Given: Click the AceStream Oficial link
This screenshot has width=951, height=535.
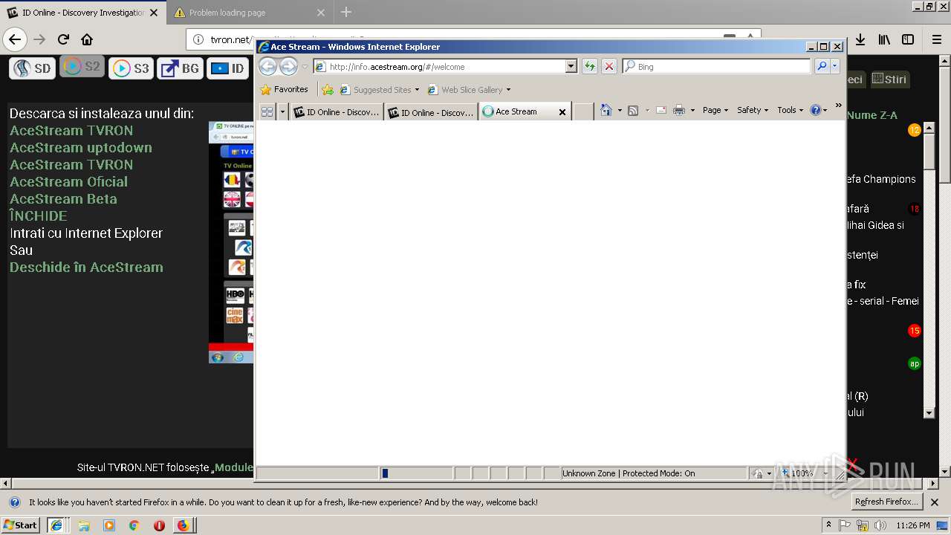Looking at the screenshot, I should (x=68, y=181).
